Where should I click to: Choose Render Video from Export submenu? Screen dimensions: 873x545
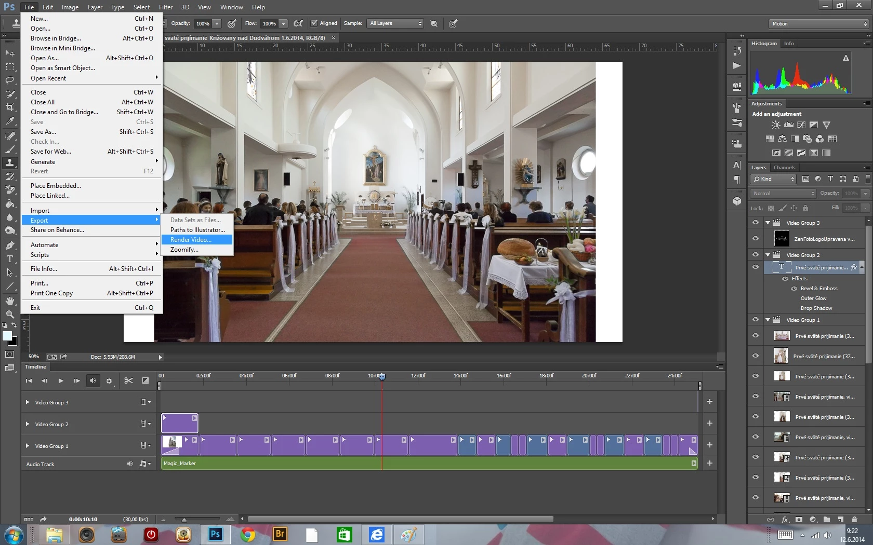pos(191,240)
